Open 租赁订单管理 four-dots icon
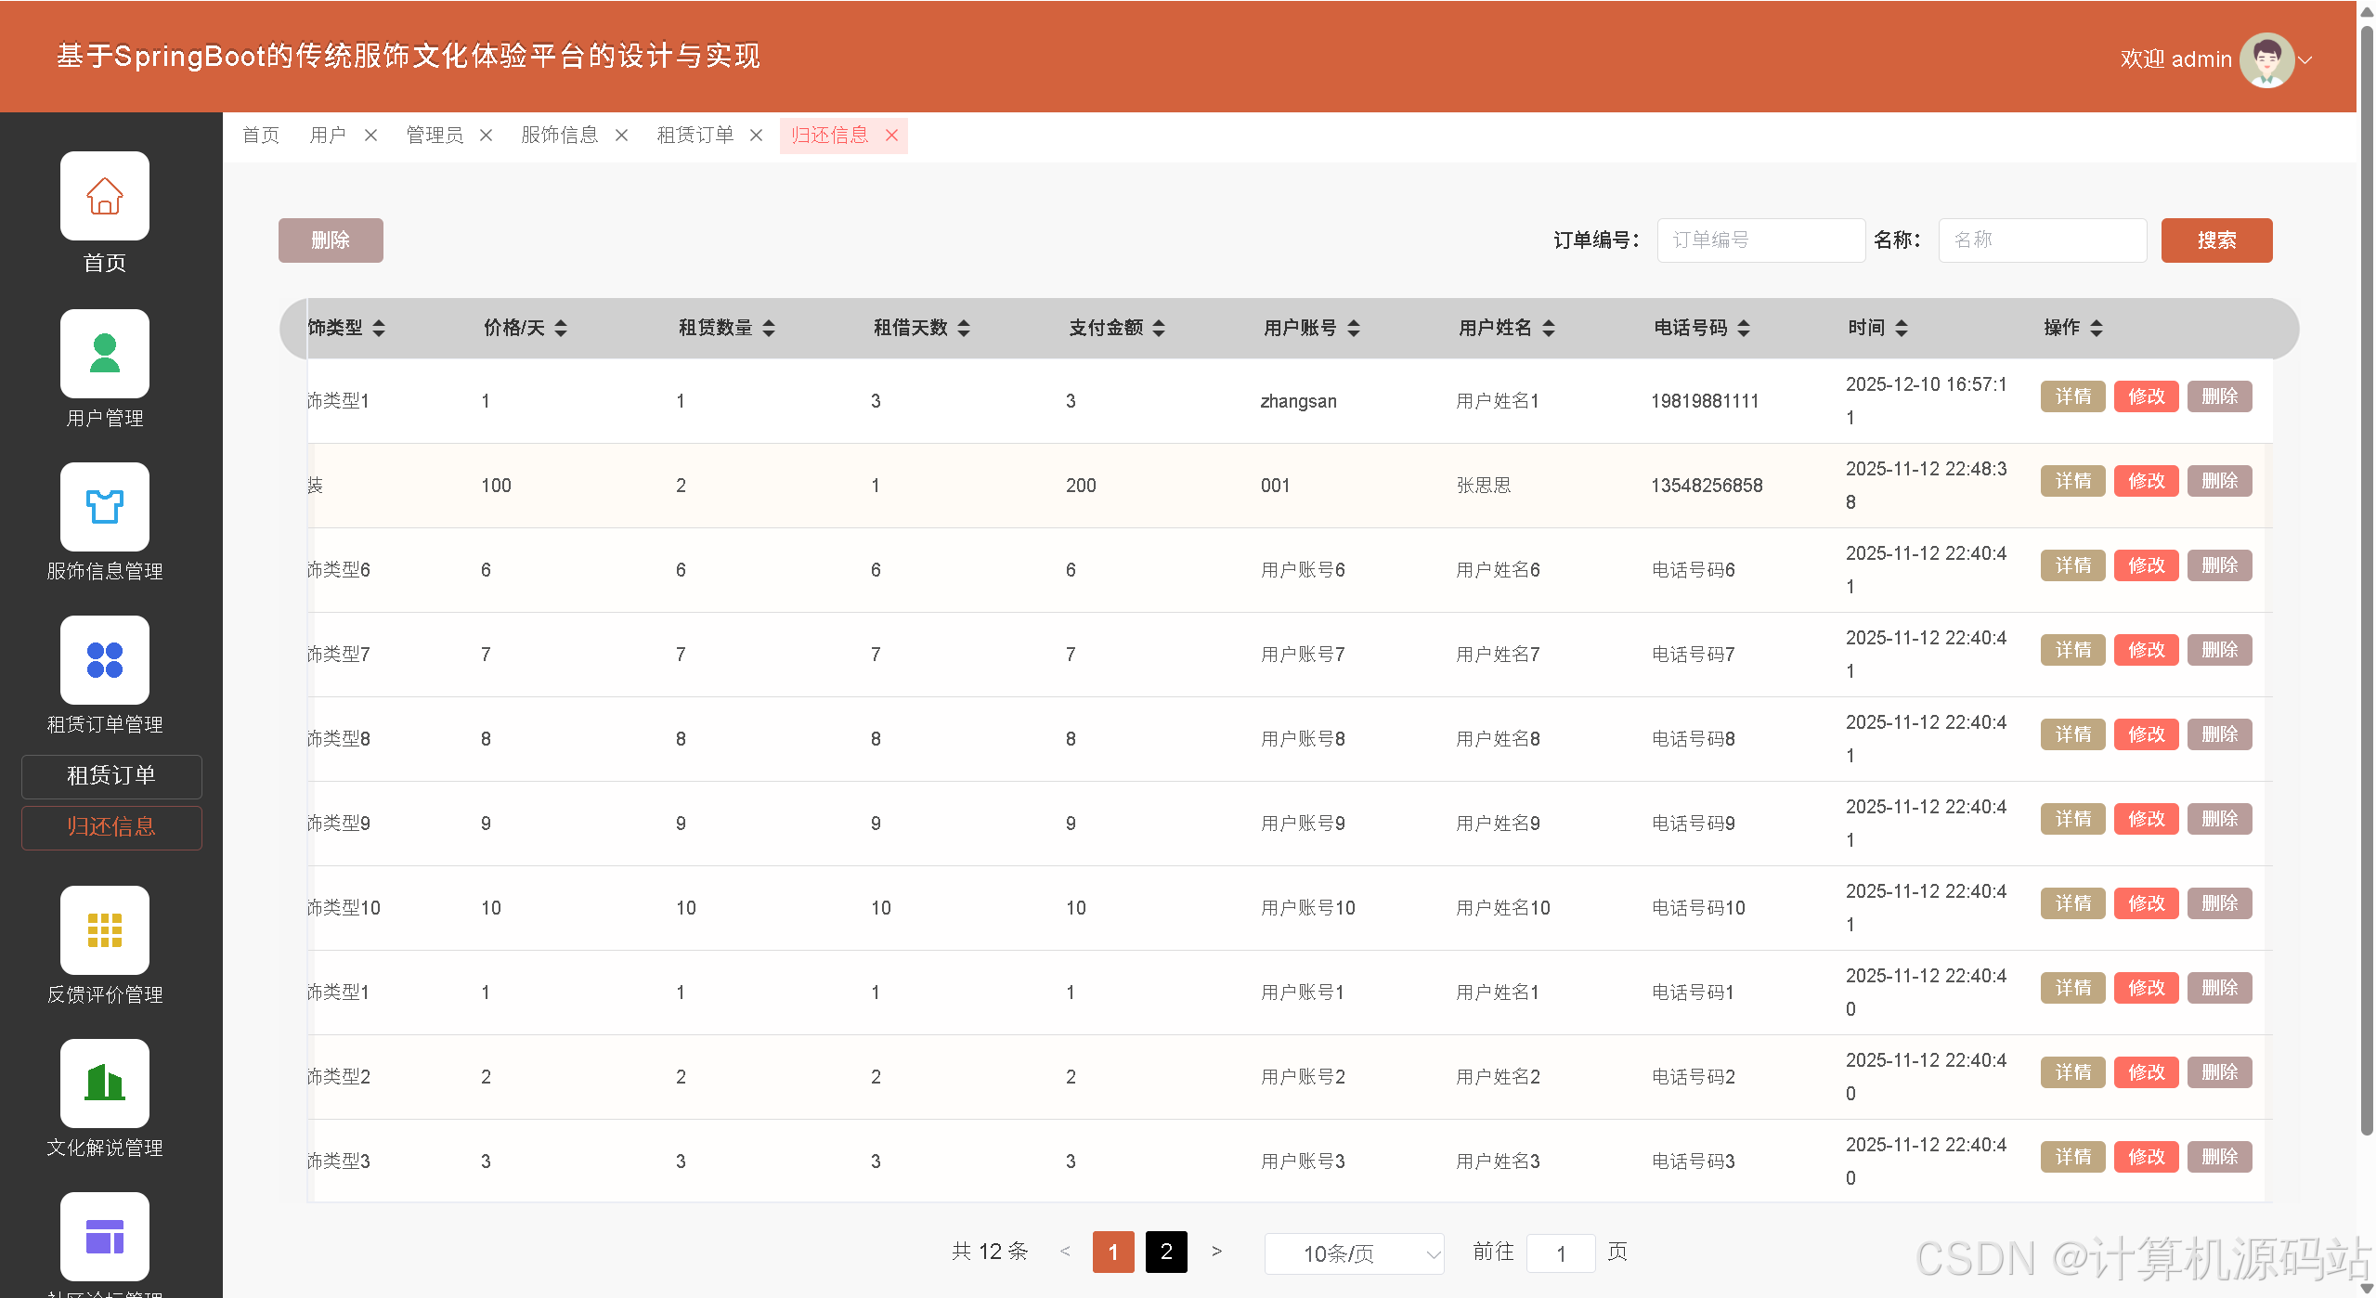Image resolution: width=2376 pixels, height=1298 pixels. 104,660
